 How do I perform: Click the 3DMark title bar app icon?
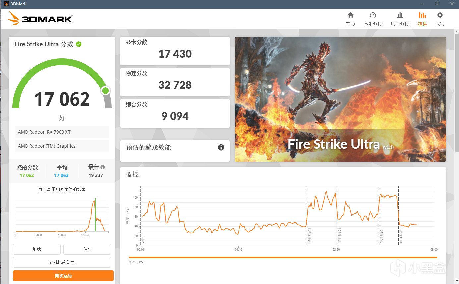pyautogui.click(x=6, y=4)
